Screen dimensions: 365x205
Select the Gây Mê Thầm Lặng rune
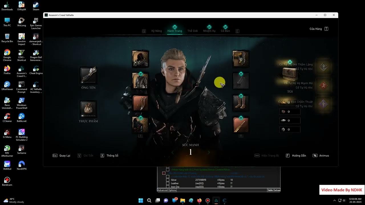tap(323, 67)
